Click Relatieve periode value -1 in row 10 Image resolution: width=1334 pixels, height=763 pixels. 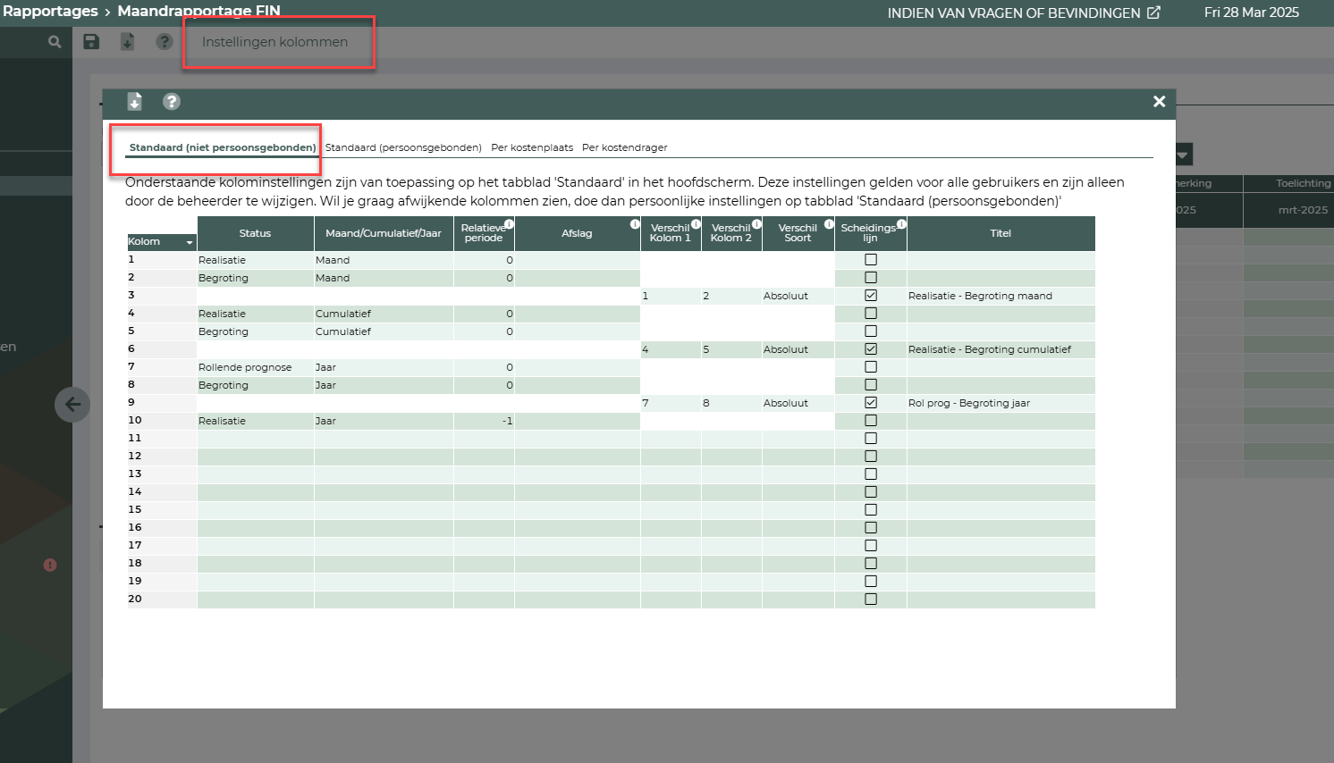pos(484,421)
